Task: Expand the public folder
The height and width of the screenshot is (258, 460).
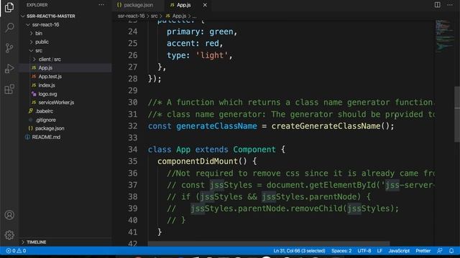Action: point(42,42)
